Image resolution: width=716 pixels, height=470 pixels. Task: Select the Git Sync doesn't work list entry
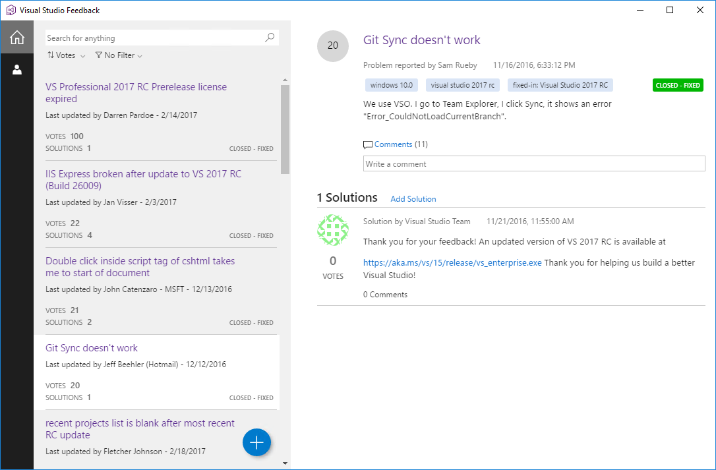pyautogui.click(x=91, y=347)
